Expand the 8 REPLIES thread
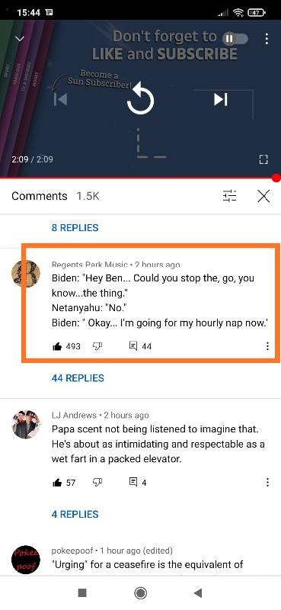Screen dimensions: 281x610 75,227
